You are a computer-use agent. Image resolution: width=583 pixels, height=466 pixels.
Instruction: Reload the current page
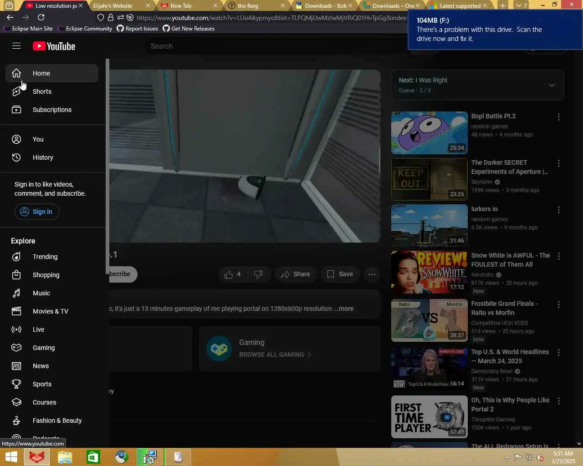[41, 17]
